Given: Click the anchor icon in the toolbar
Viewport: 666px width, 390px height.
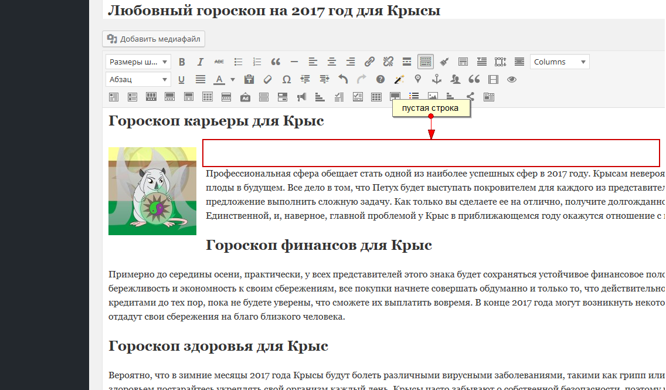Looking at the screenshot, I should pyautogui.click(x=437, y=79).
